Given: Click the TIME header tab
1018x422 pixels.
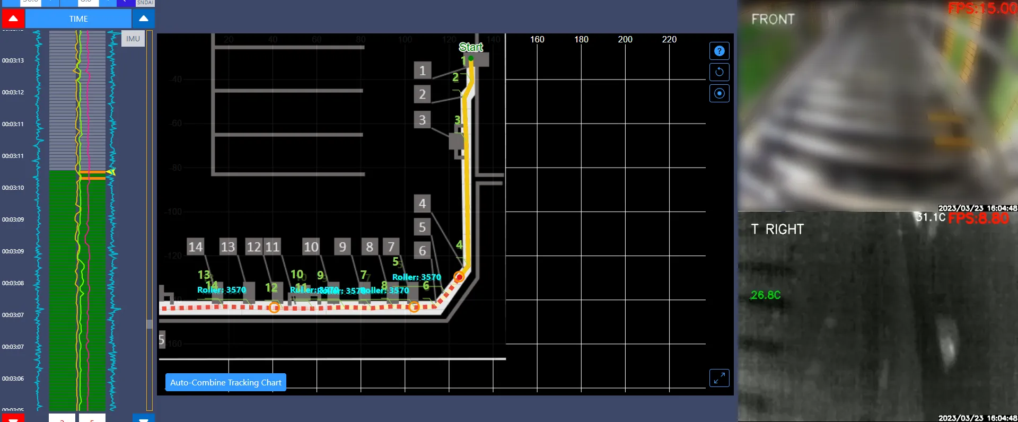Looking at the screenshot, I should (78, 19).
